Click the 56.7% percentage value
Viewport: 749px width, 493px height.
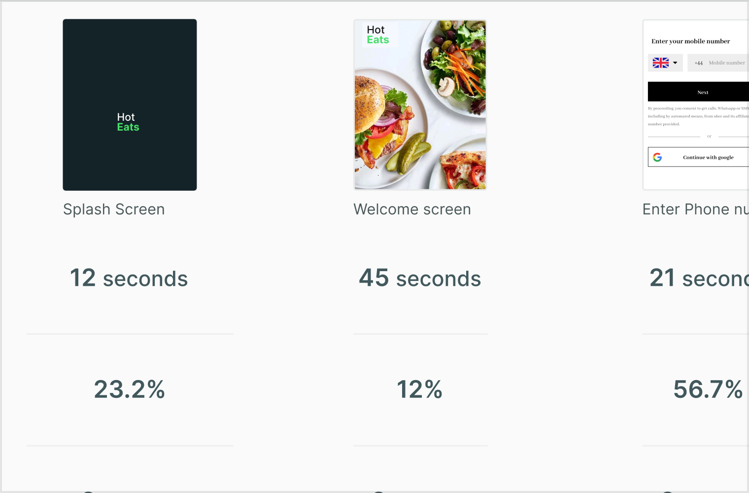pyautogui.click(x=708, y=389)
